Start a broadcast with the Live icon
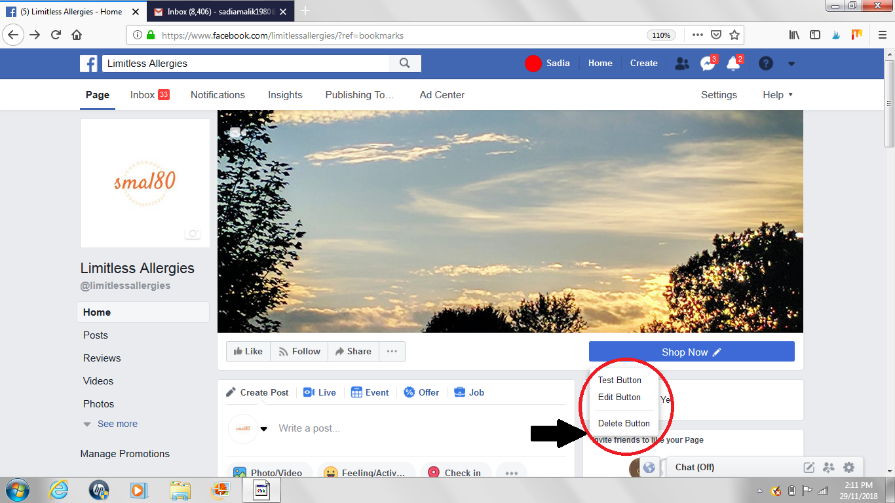Image resolution: width=895 pixels, height=503 pixels. coord(309,392)
